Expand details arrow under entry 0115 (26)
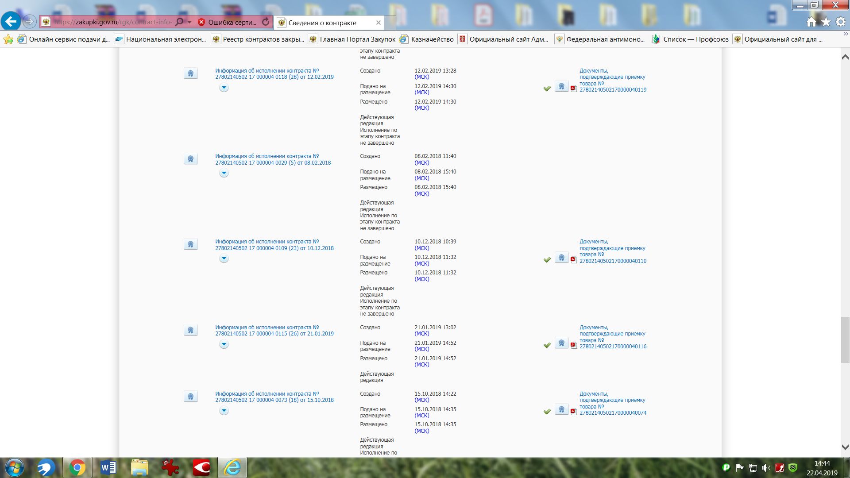This screenshot has width=850, height=478. (x=224, y=344)
